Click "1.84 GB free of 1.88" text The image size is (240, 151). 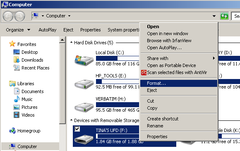click(x=117, y=141)
